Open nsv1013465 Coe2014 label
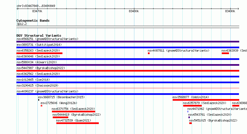 pyautogui.click(x=33, y=80)
